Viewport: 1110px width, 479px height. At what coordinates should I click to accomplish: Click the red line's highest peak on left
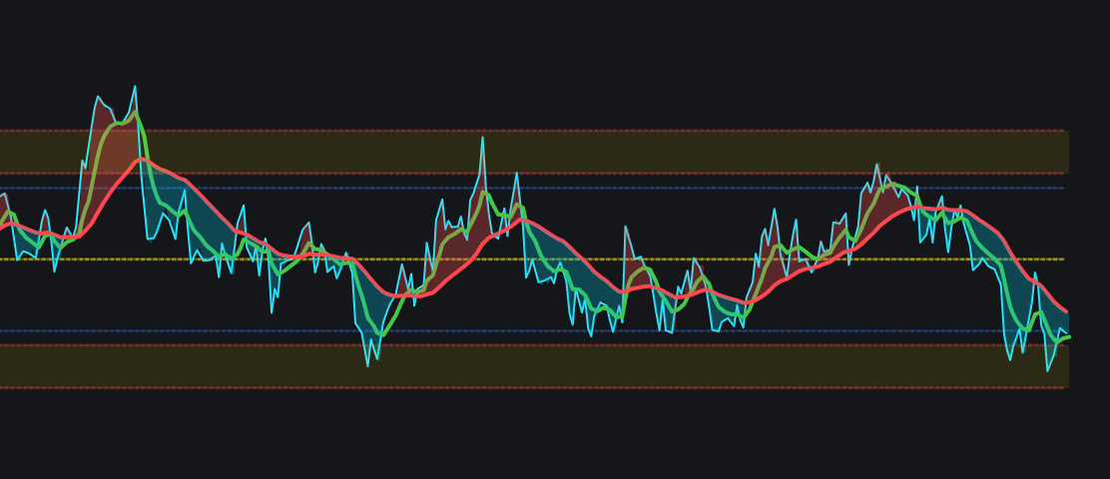pyautogui.click(x=142, y=159)
